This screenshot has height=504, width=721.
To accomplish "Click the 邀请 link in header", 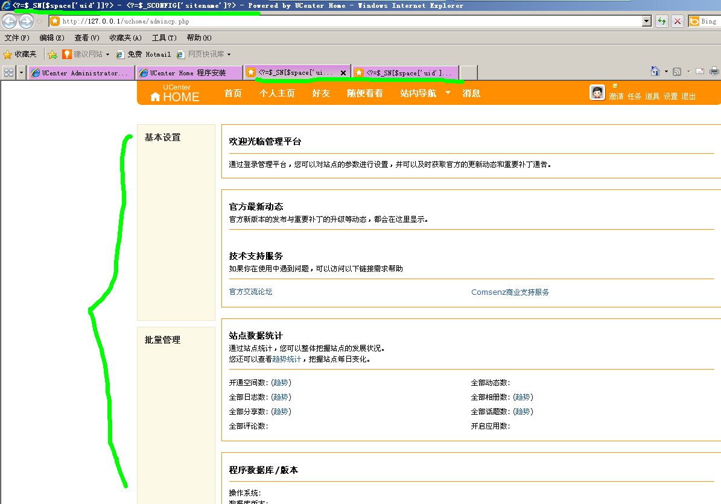I will tap(616, 96).
